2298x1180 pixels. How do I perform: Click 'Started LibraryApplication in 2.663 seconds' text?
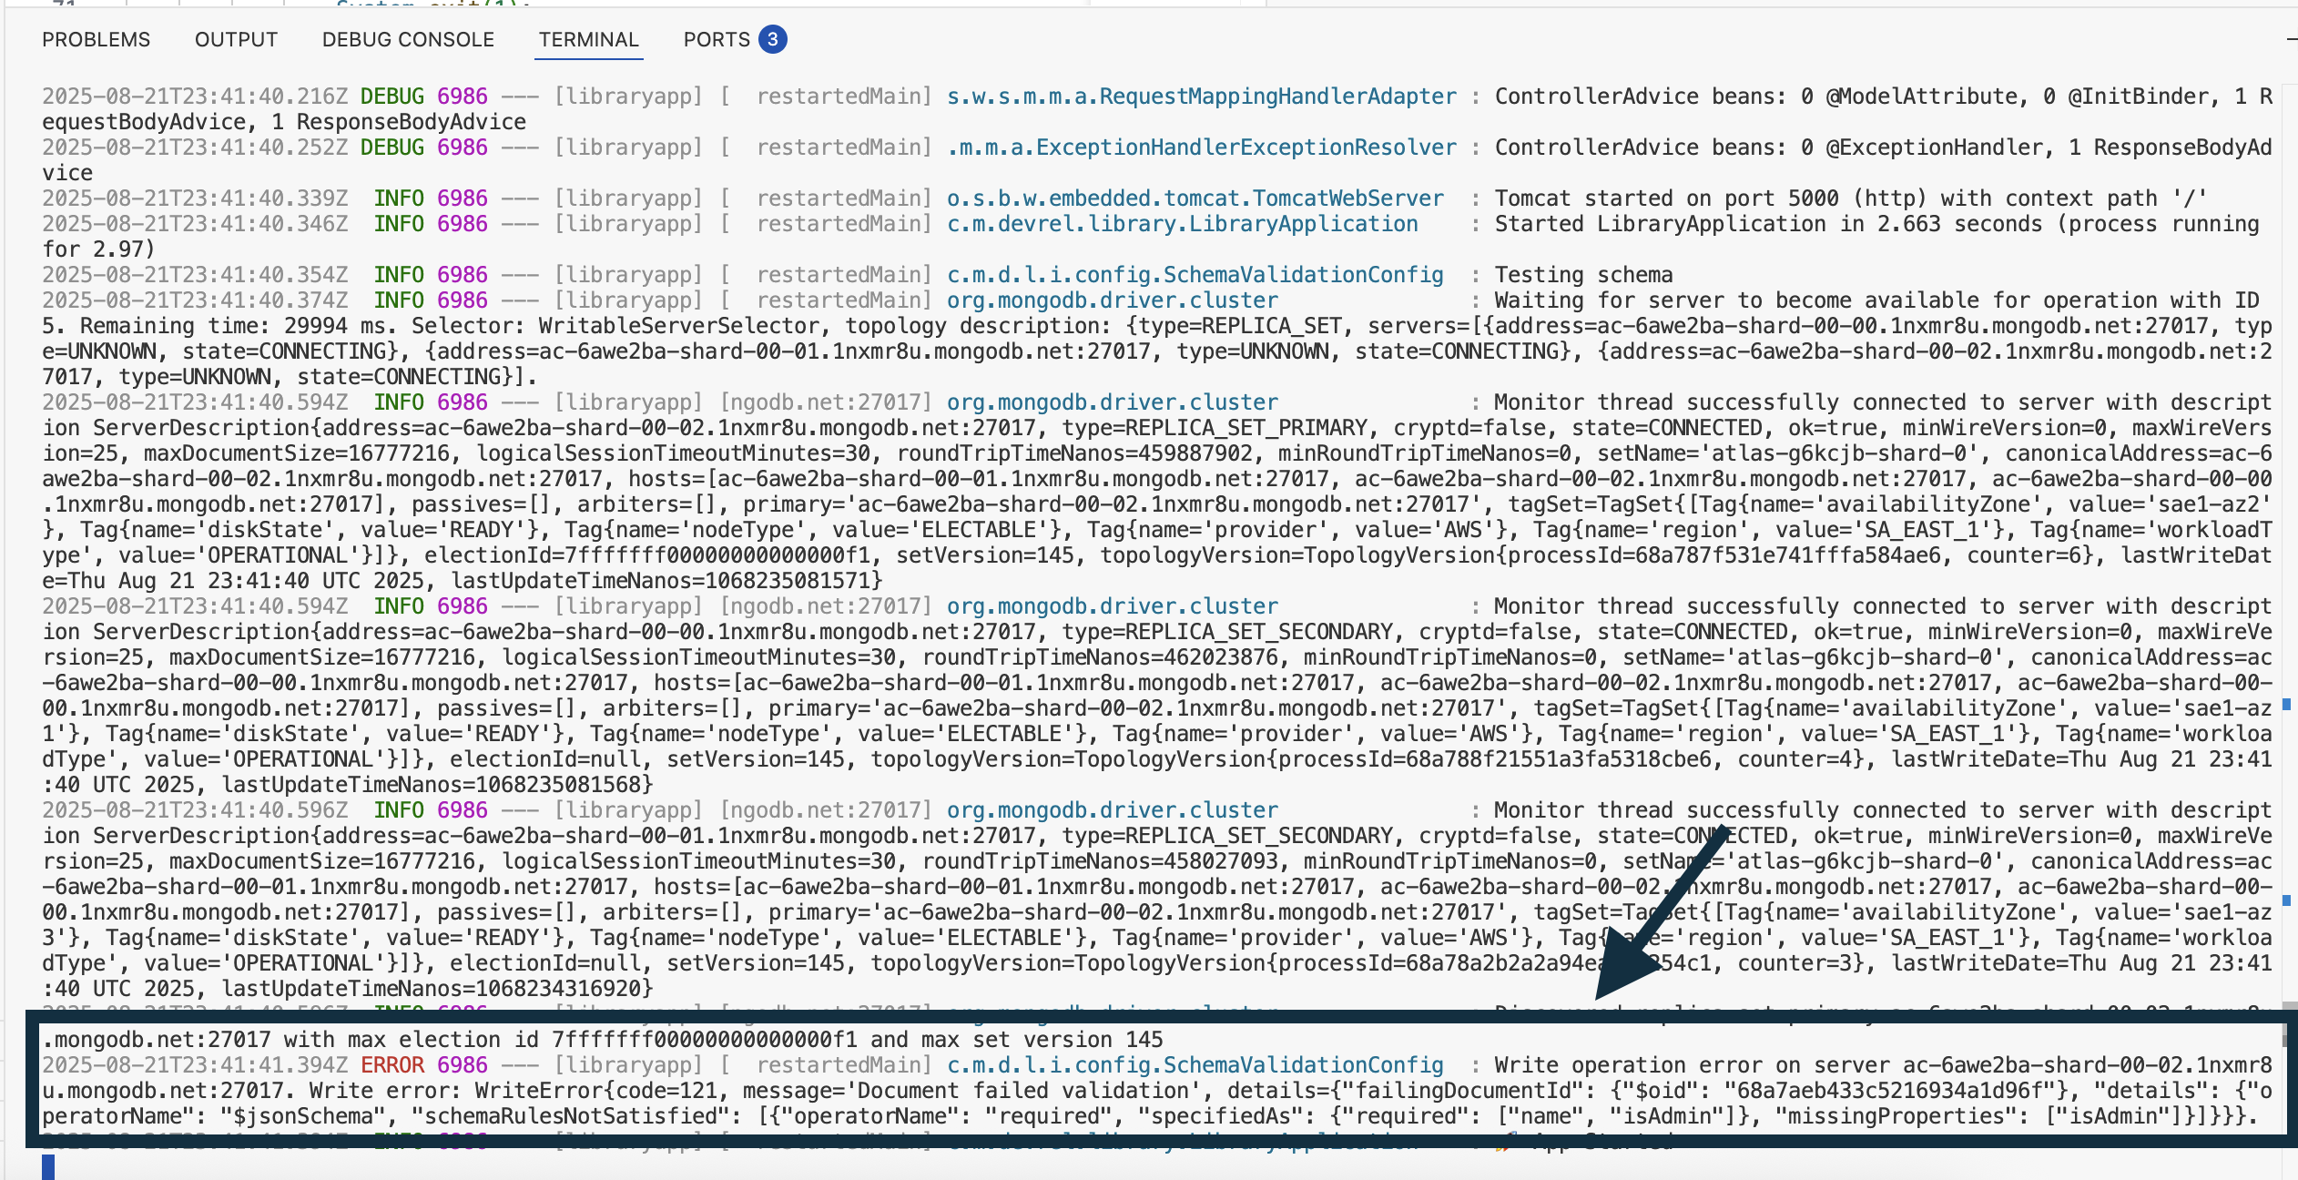click(x=1768, y=224)
